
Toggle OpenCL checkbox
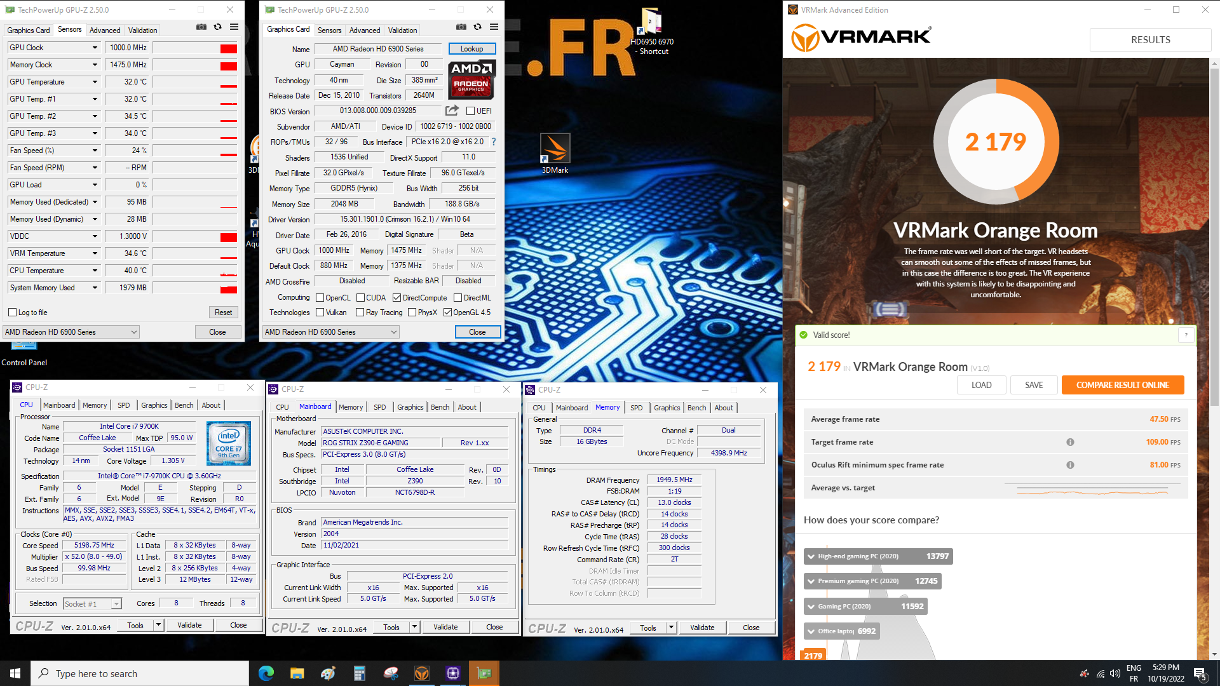(x=320, y=298)
